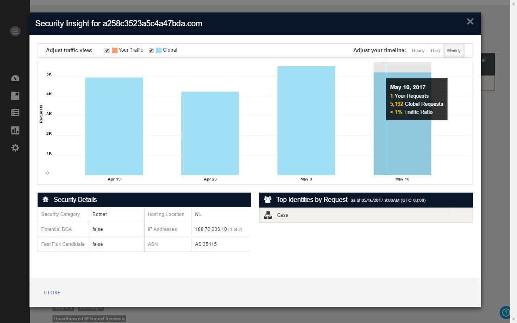
Task: Uncheck the Global traffic checkbox
Action: coord(151,50)
